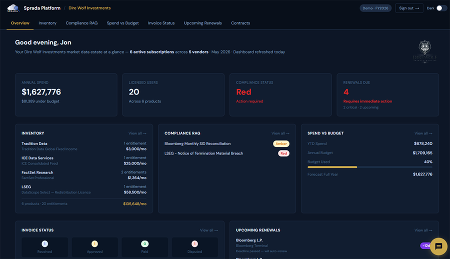Open the Upcoming Renewals tab
The image size is (450, 259).
click(202, 23)
